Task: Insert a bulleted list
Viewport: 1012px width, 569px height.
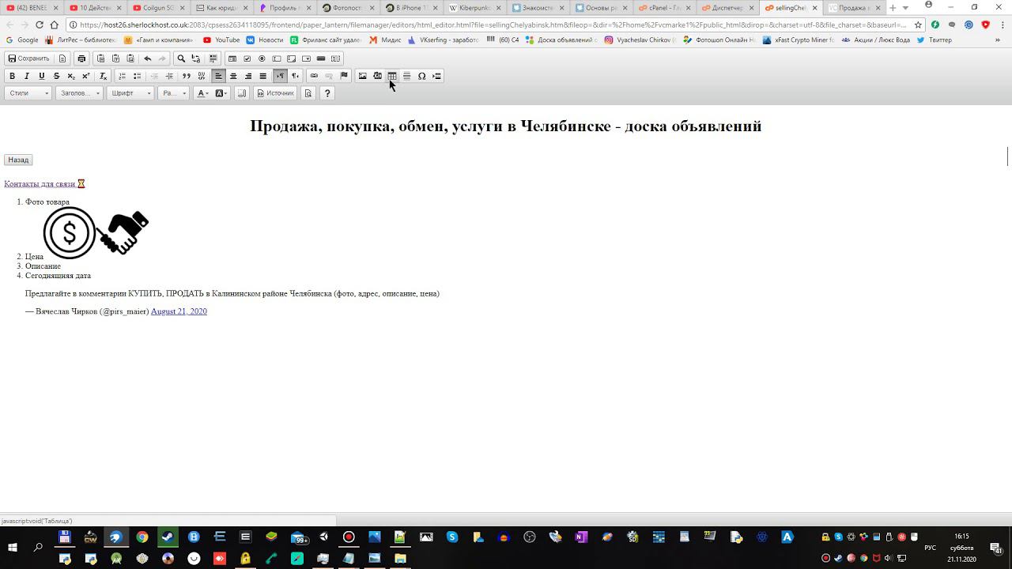Action: 137,76
